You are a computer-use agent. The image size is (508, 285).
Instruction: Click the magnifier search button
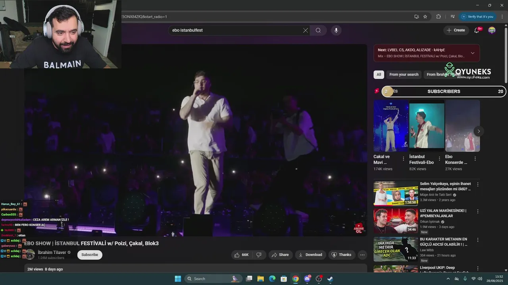318,30
